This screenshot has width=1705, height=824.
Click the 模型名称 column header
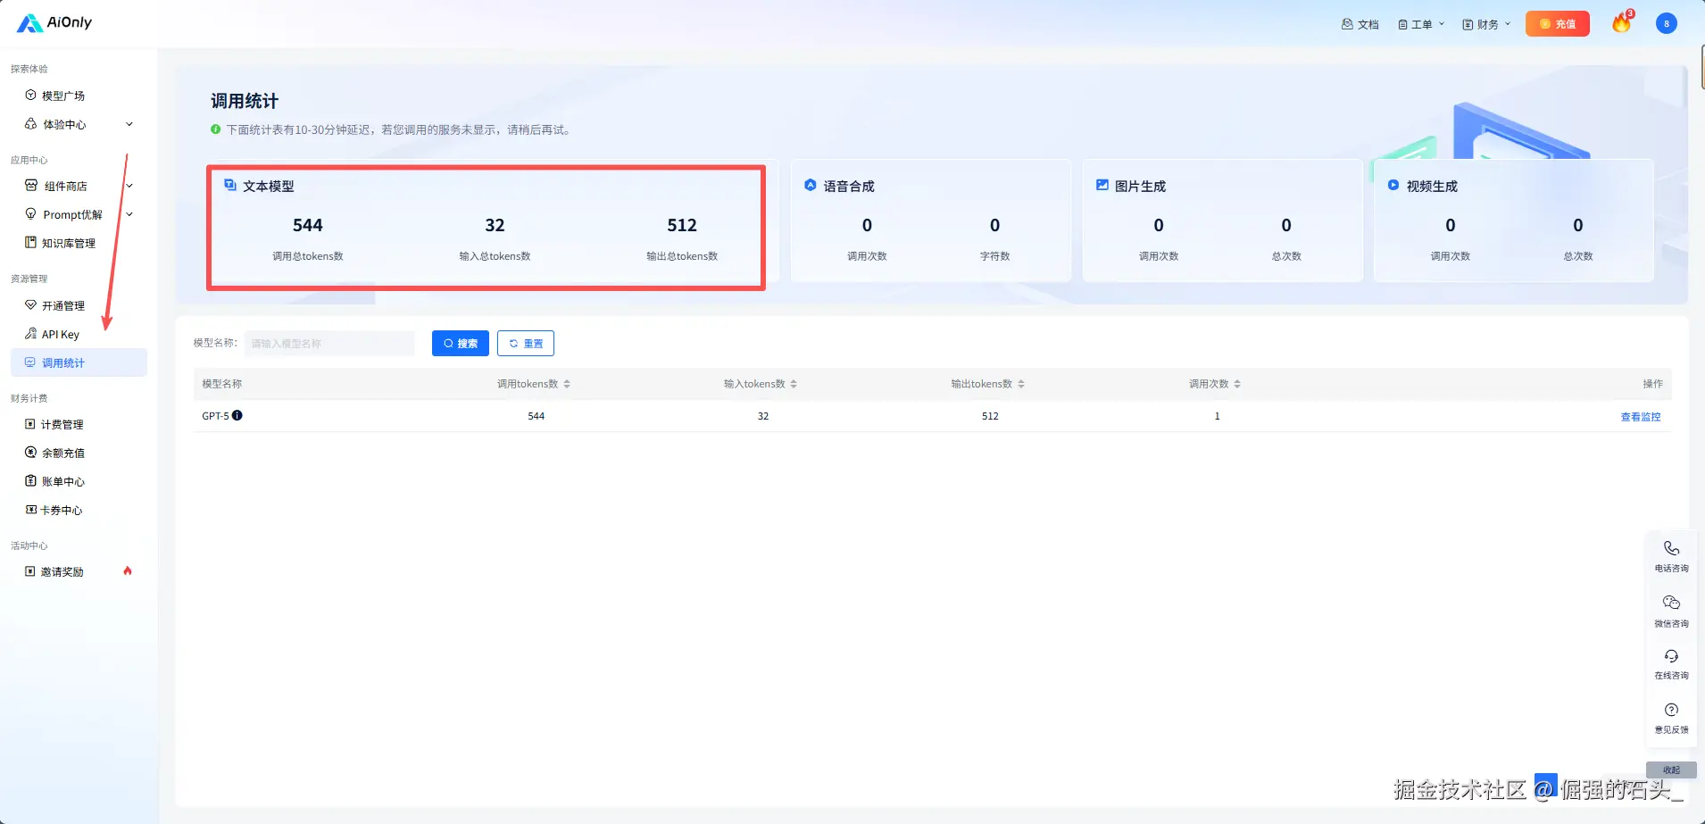point(222,384)
